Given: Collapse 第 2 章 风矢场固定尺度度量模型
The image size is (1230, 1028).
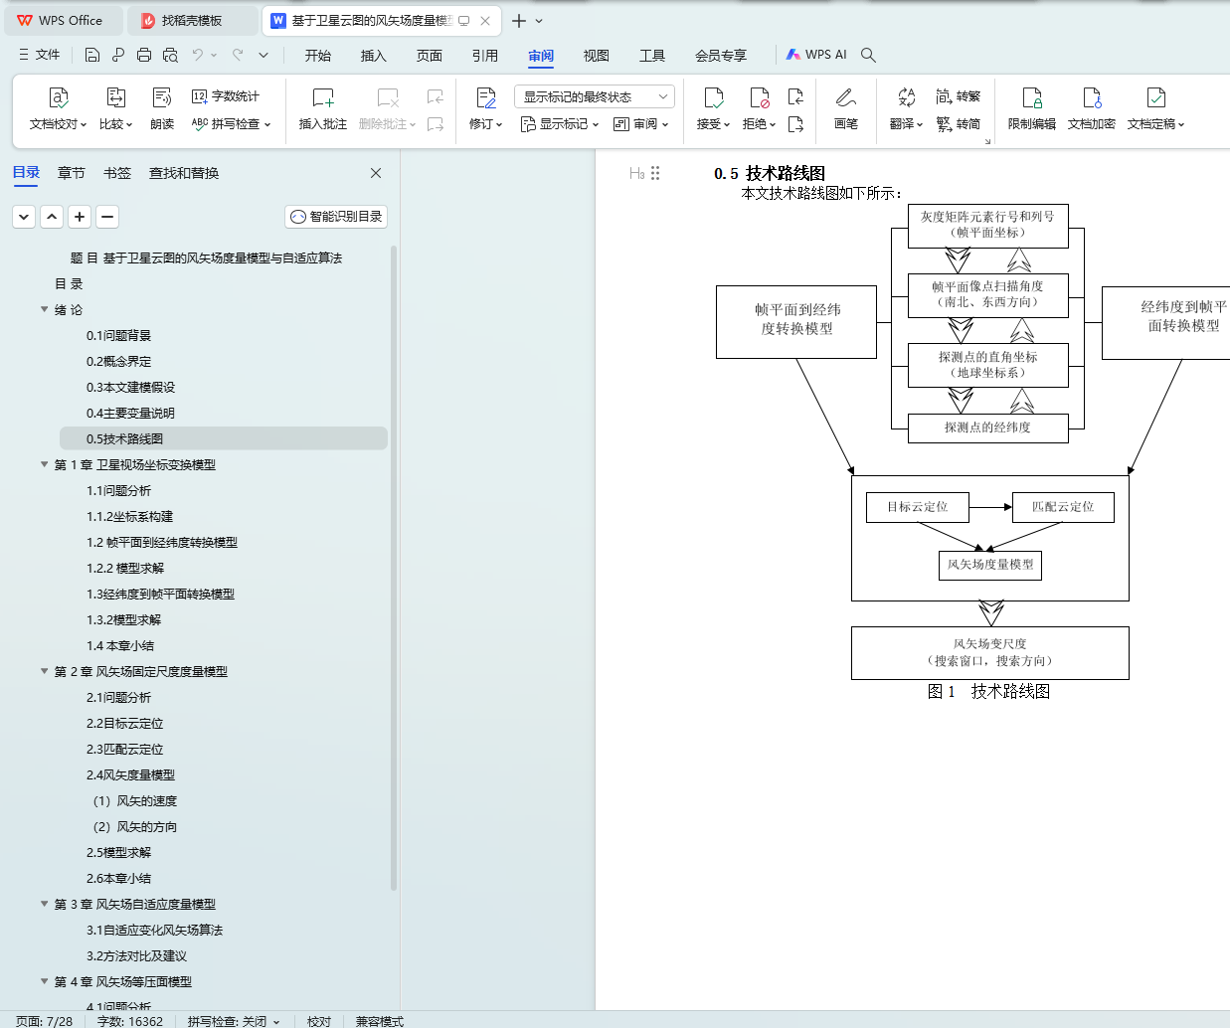Looking at the screenshot, I should (44, 671).
